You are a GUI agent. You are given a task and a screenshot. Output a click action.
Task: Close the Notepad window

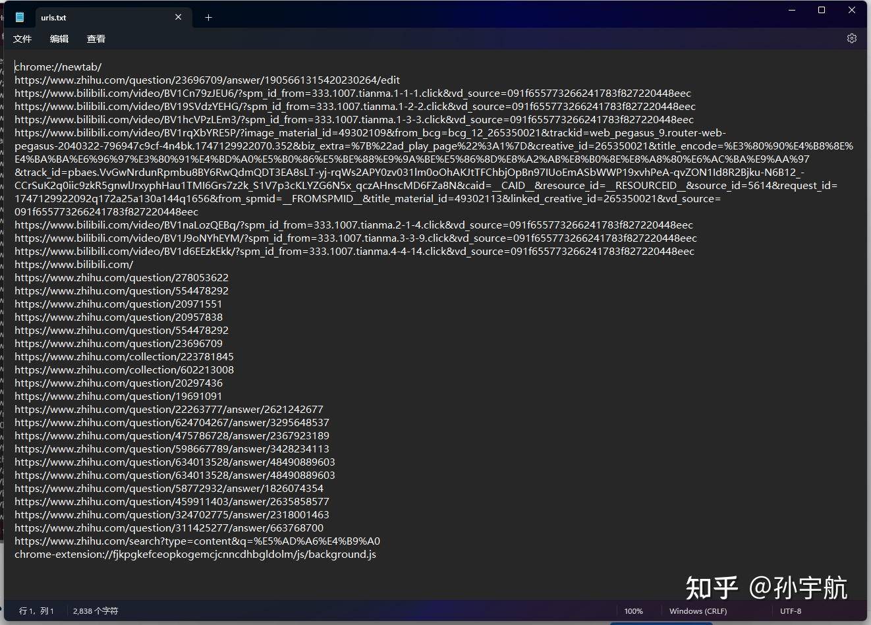coord(852,10)
